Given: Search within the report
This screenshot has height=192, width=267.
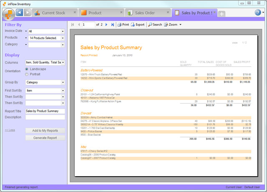Looking at the screenshot, I should (155, 25).
